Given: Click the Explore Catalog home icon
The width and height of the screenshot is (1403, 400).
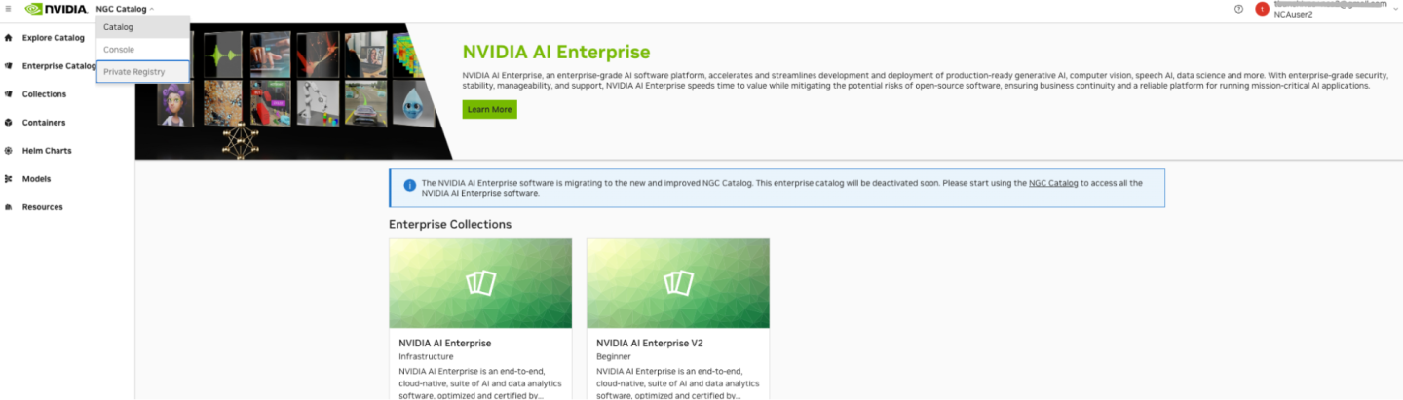Looking at the screenshot, I should tap(8, 38).
